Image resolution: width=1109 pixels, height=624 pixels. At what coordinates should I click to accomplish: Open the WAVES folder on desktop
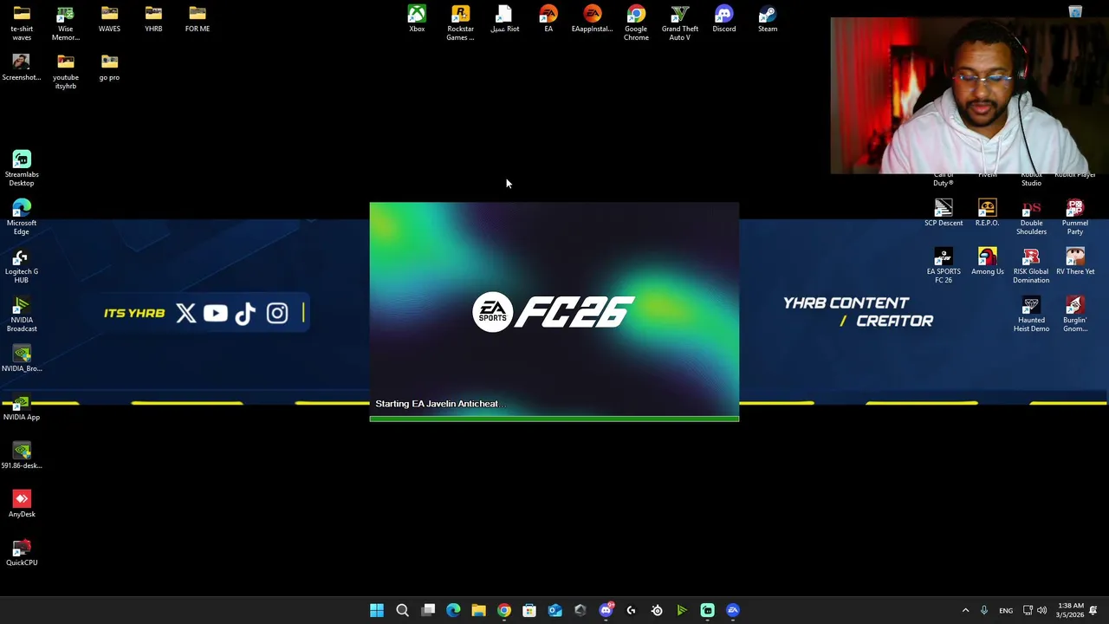coord(109,19)
